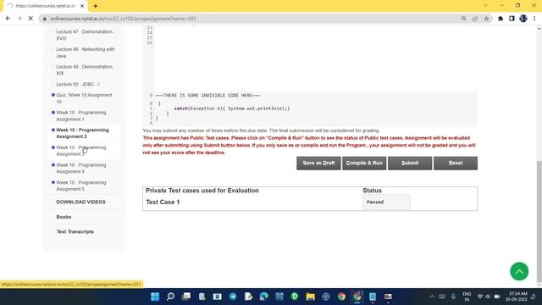Image resolution: width=542 pixels, height=305 pixels.
Task: Show hidden system tray icons
Action: (432, 297)
